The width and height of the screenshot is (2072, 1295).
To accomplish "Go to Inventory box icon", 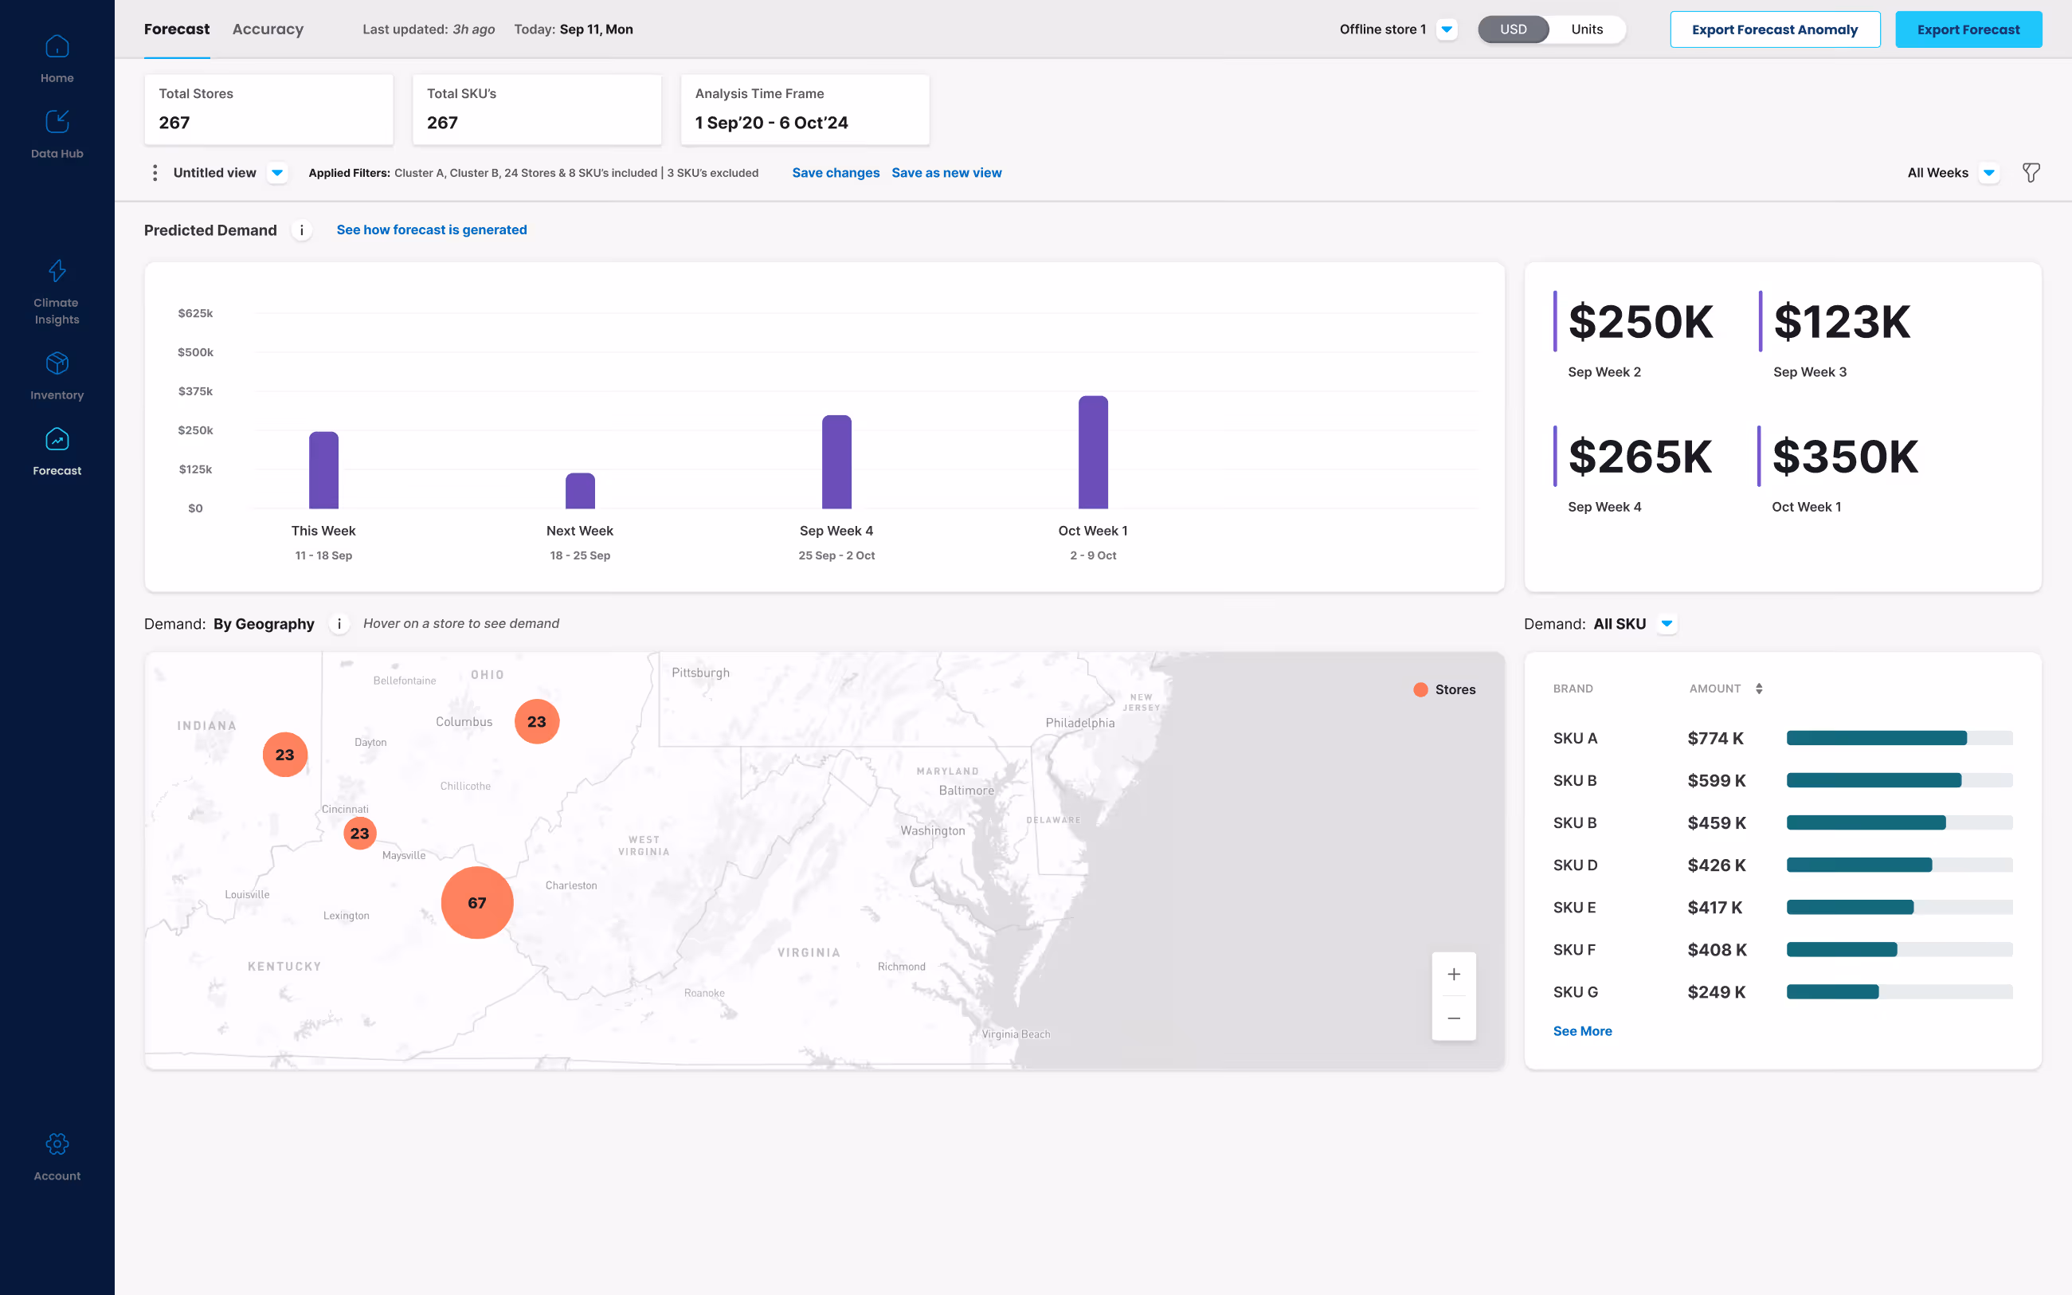I will pyautogui.click(x=57, y=363).
